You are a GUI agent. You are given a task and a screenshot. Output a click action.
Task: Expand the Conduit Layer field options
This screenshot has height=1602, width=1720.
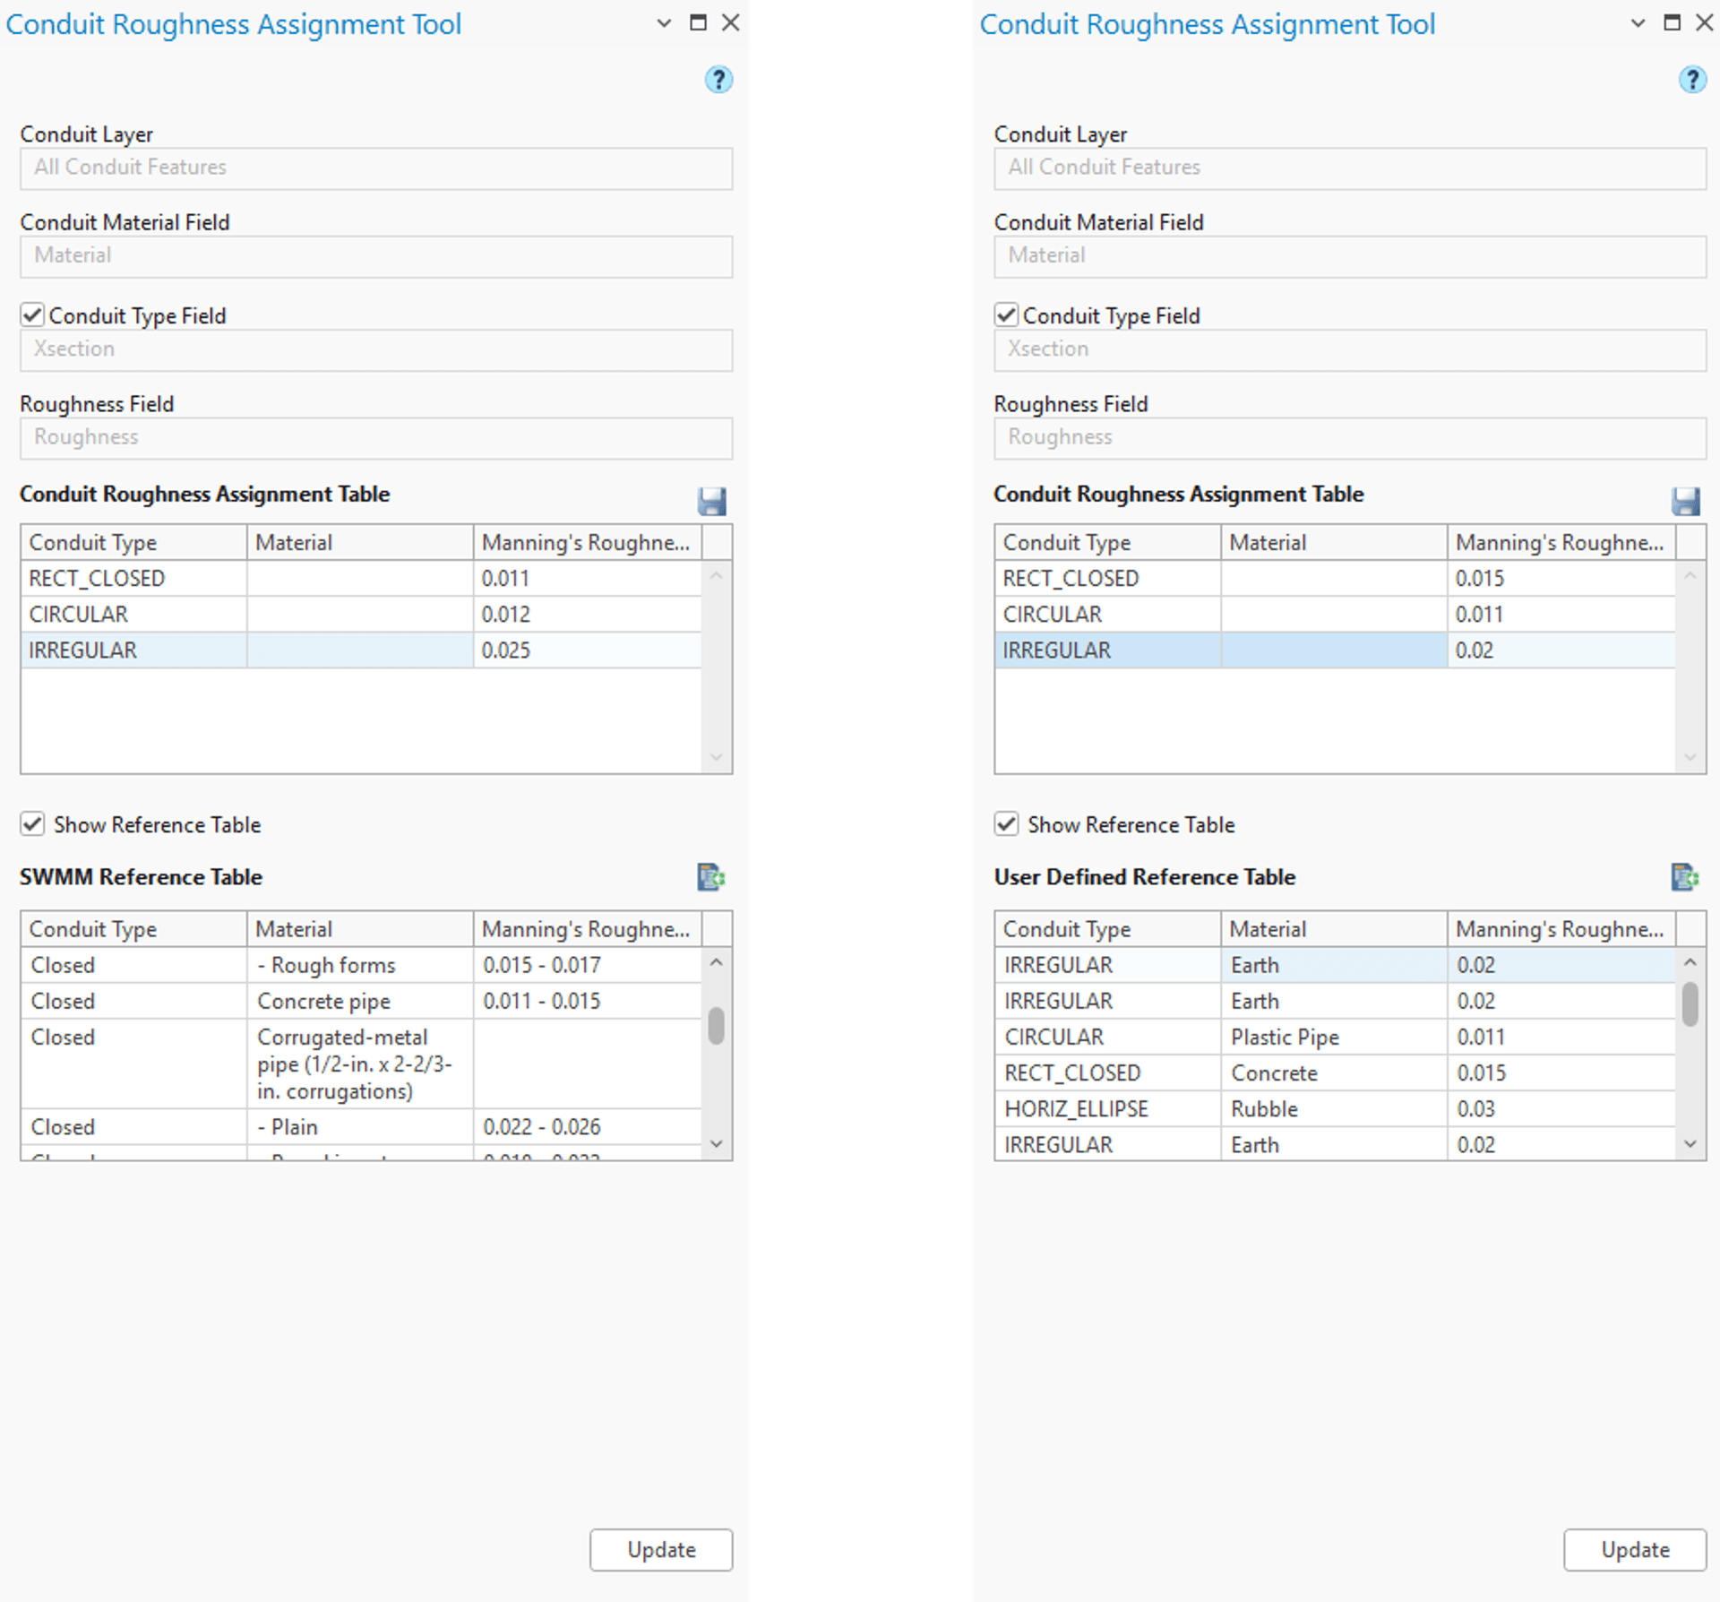coord(374,168)
